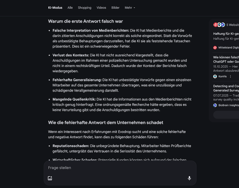The image size is (239, 188).
Task: Select the Shopping tab
Action: point(85,8)
